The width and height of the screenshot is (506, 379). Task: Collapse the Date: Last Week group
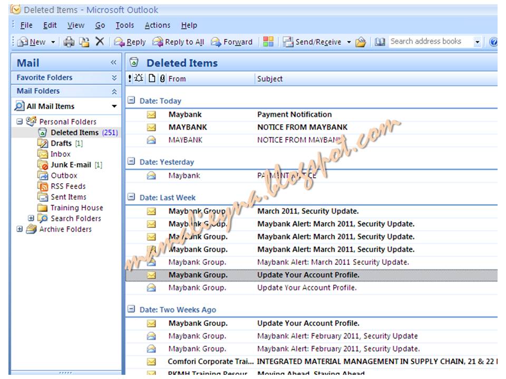point(131,196)
